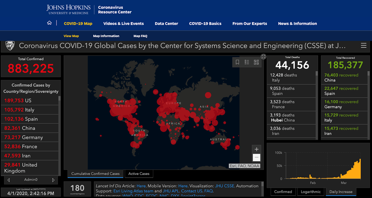Click Germany 16,100 recovered entry
This screenshot has width=372, height=198.
coord(344,104)
